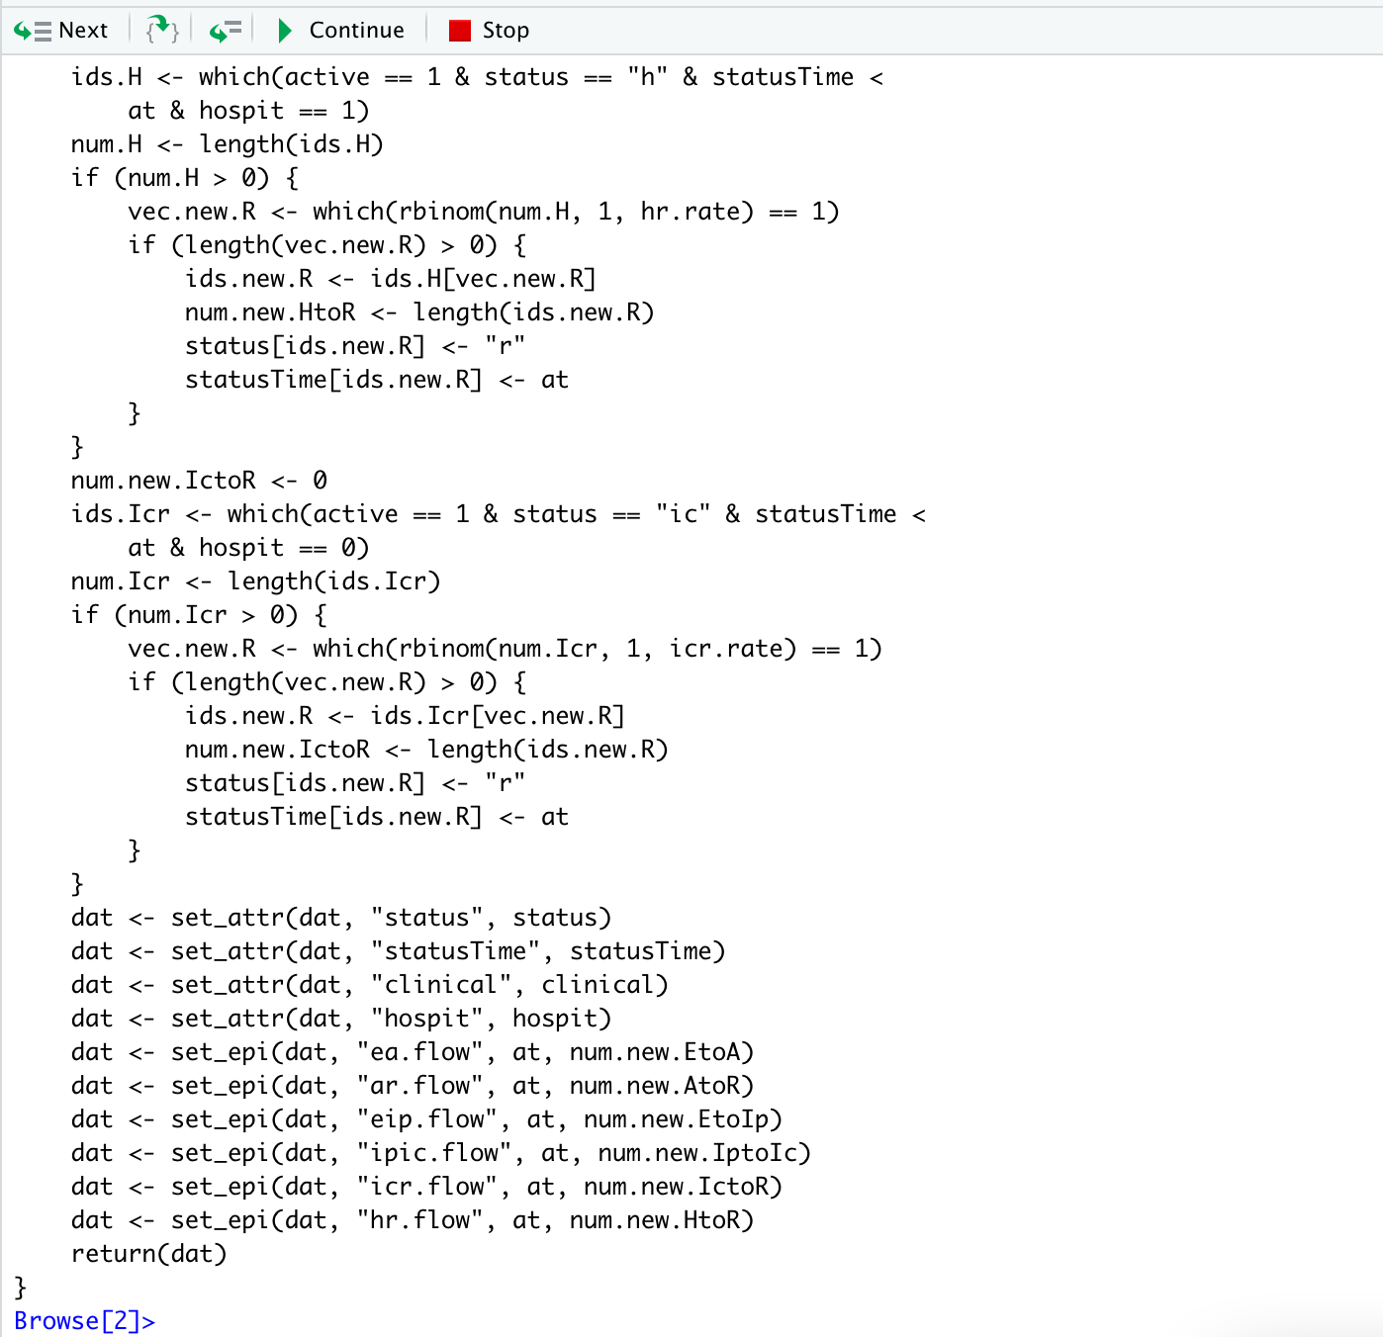Click Continue to resume execution
1383x1337 pixels.
pos(340,31)
